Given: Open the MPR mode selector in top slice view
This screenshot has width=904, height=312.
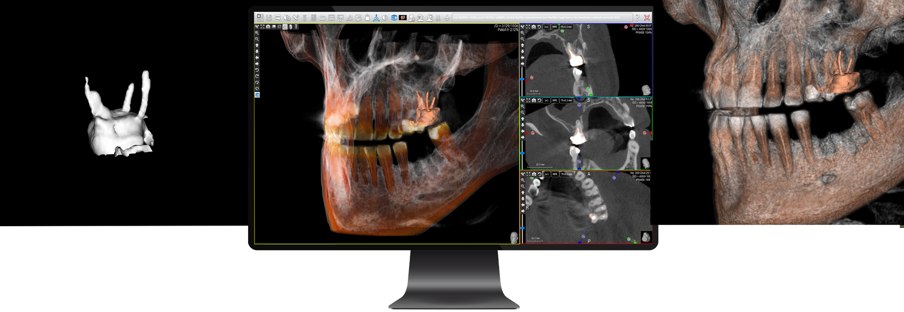Looking at the screenshot, I should pyautogui.click(x=555, y=27).
